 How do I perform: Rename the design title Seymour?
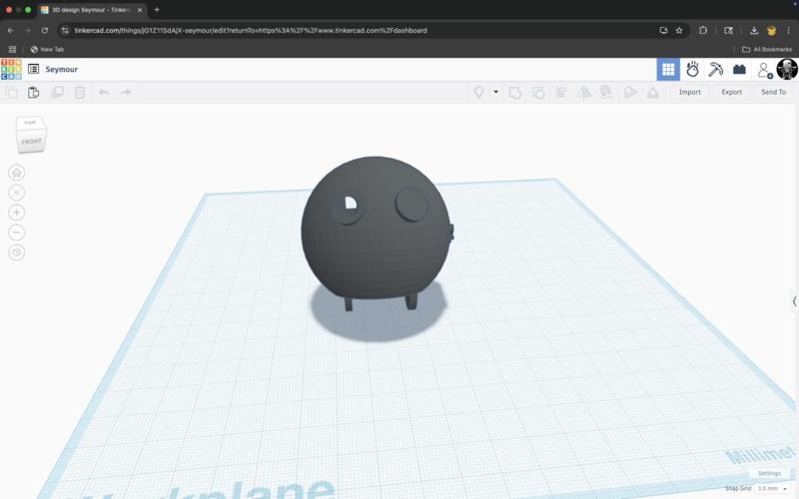[x=62, y=69]
